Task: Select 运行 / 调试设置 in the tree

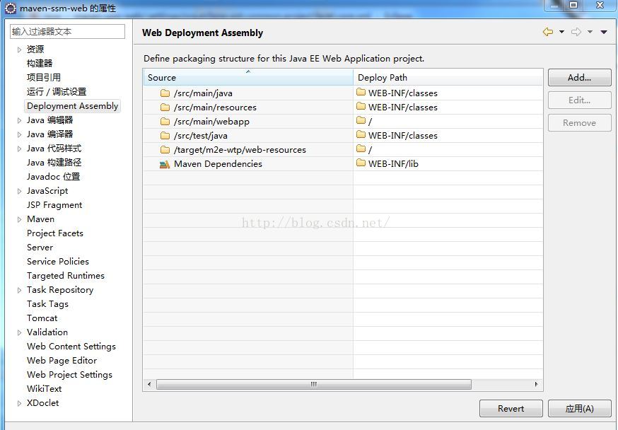Action: click(57, 92)
